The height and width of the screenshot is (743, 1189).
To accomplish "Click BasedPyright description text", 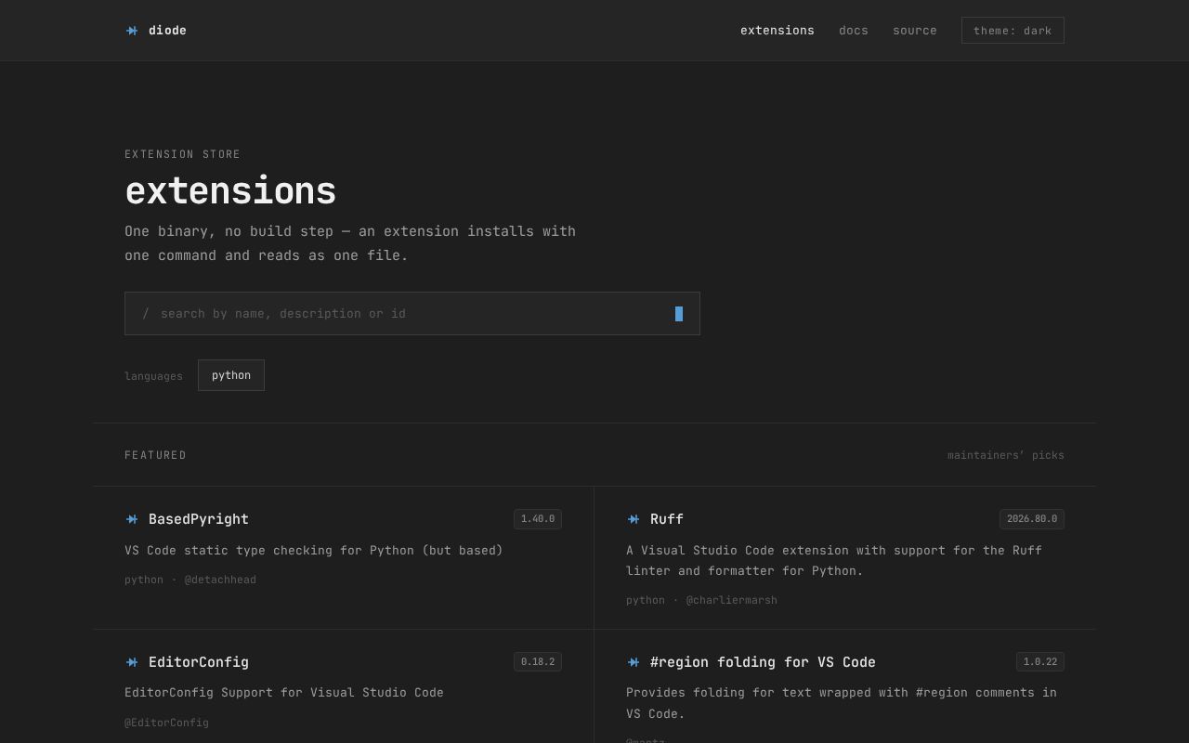I will pyautogui.click(x=314, y=551).
